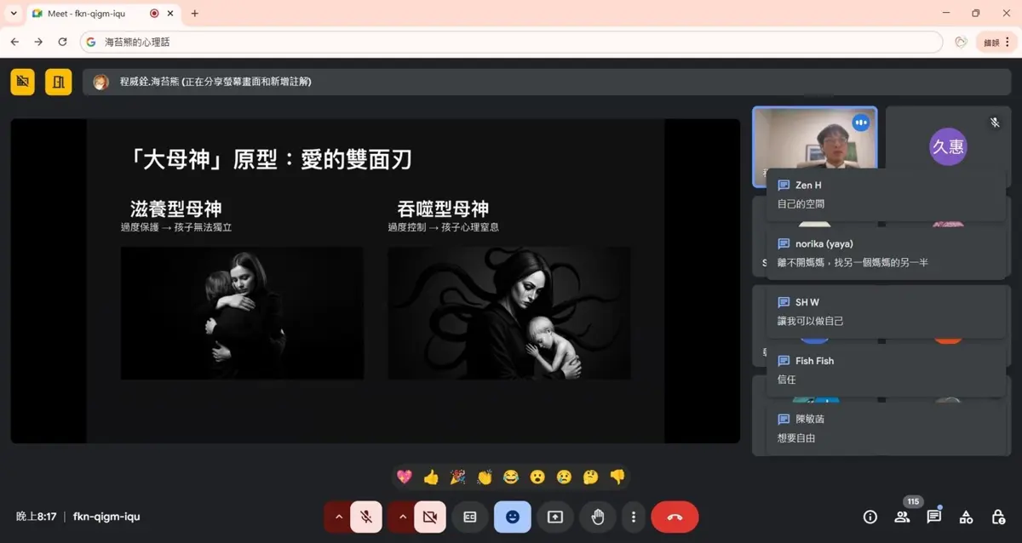Send the thumbs up emoji reaction
This screenshot has width=1022, height=543.
(431, 477)
